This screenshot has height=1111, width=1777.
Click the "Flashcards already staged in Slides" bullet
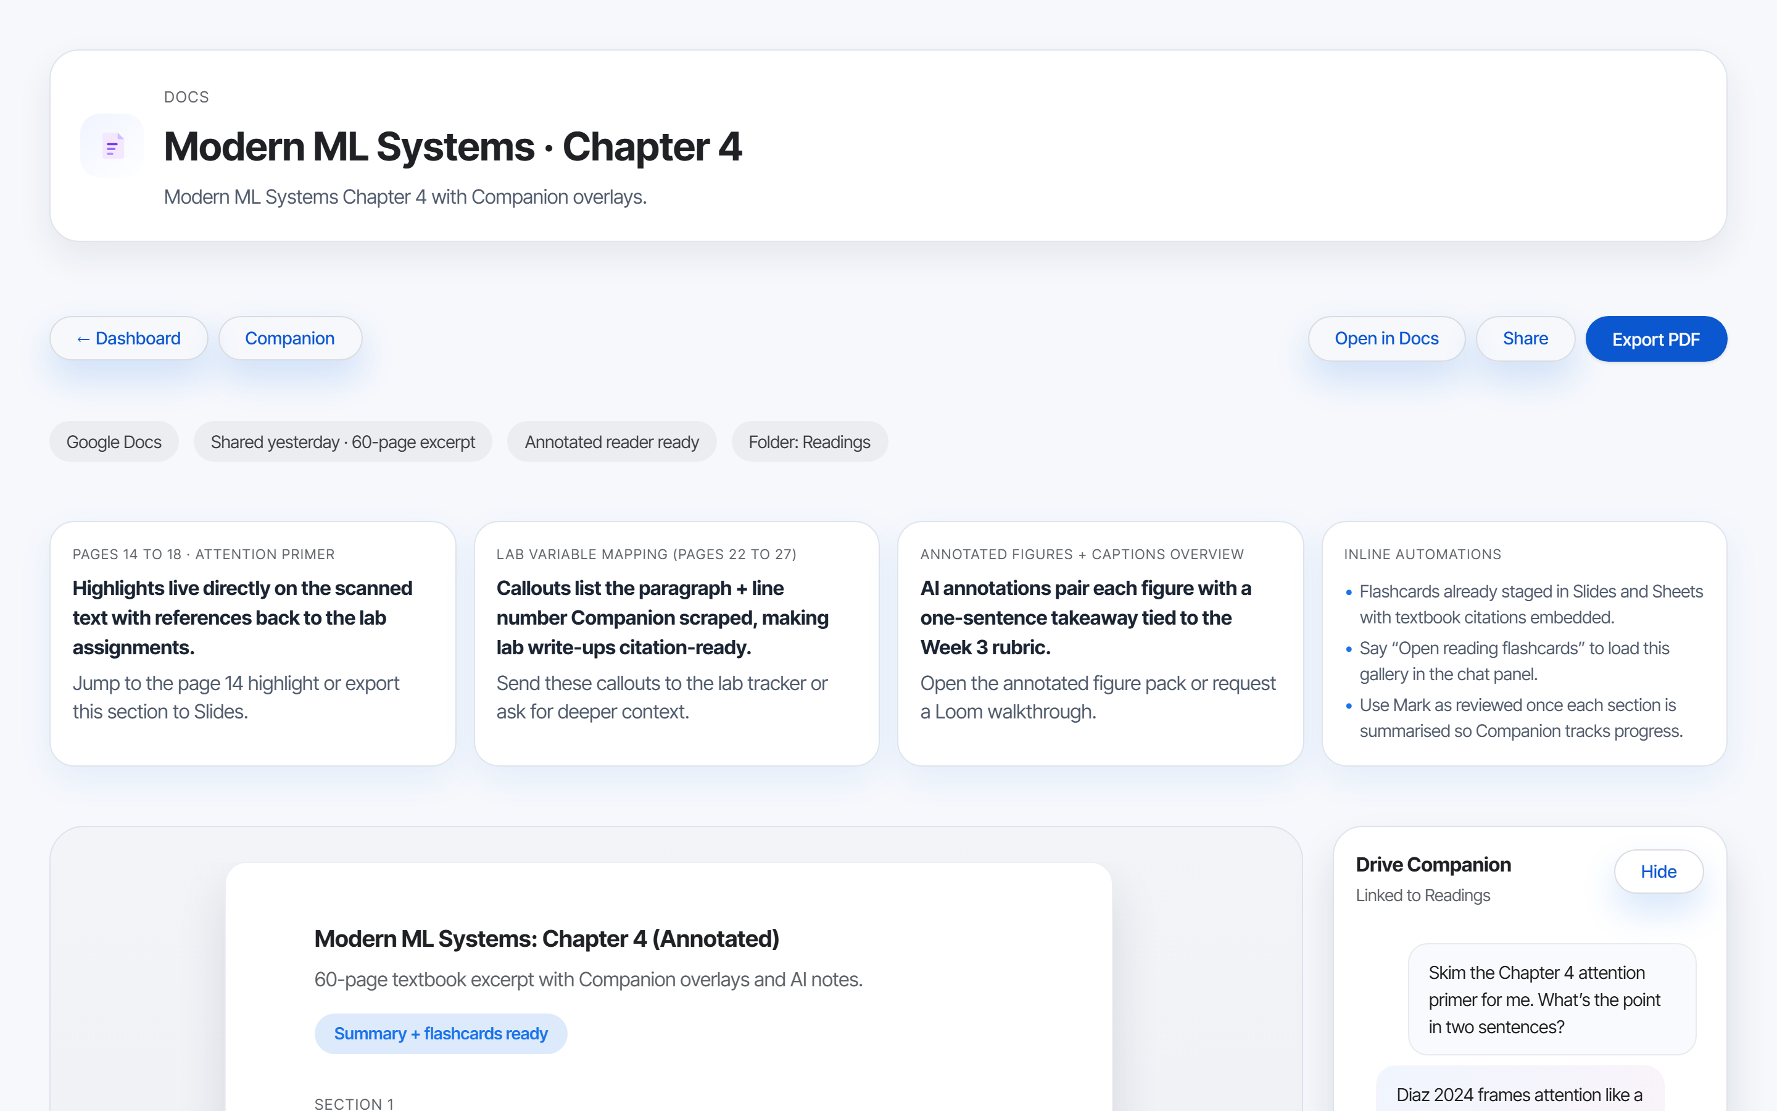pyautogui.click(x=1531, y=604)
